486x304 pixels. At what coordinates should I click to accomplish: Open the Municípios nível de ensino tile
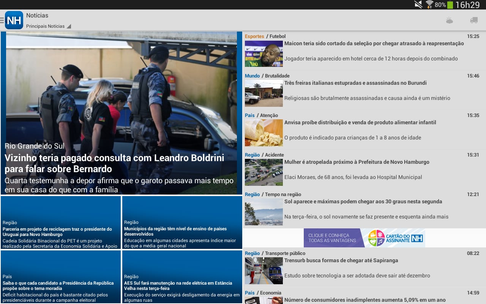182,223
